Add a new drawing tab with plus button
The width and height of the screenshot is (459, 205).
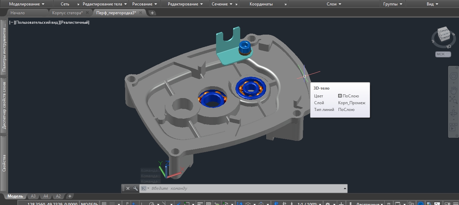point(152,13)
